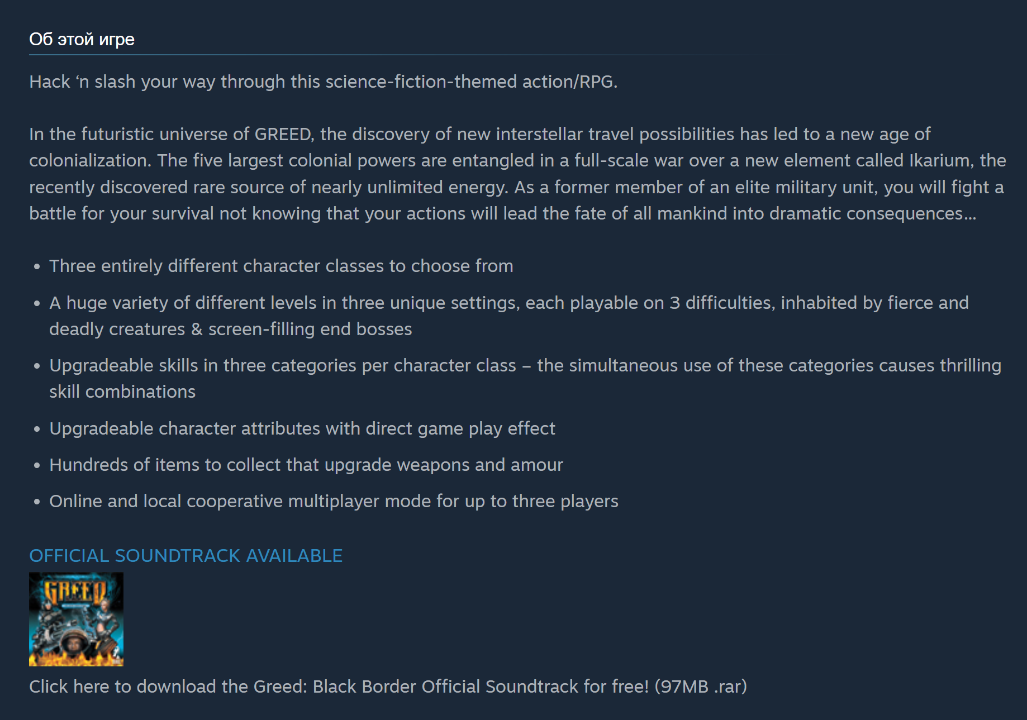Click the divider line under the section heading
1027x720 pixels.
click(391, 55)
